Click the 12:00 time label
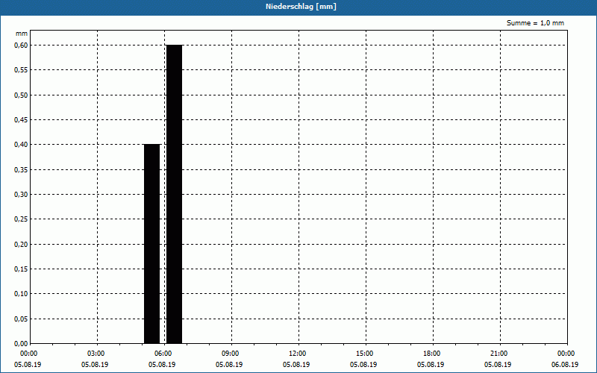The height and width of the screenshot is (373, 597). coord(296,354)
